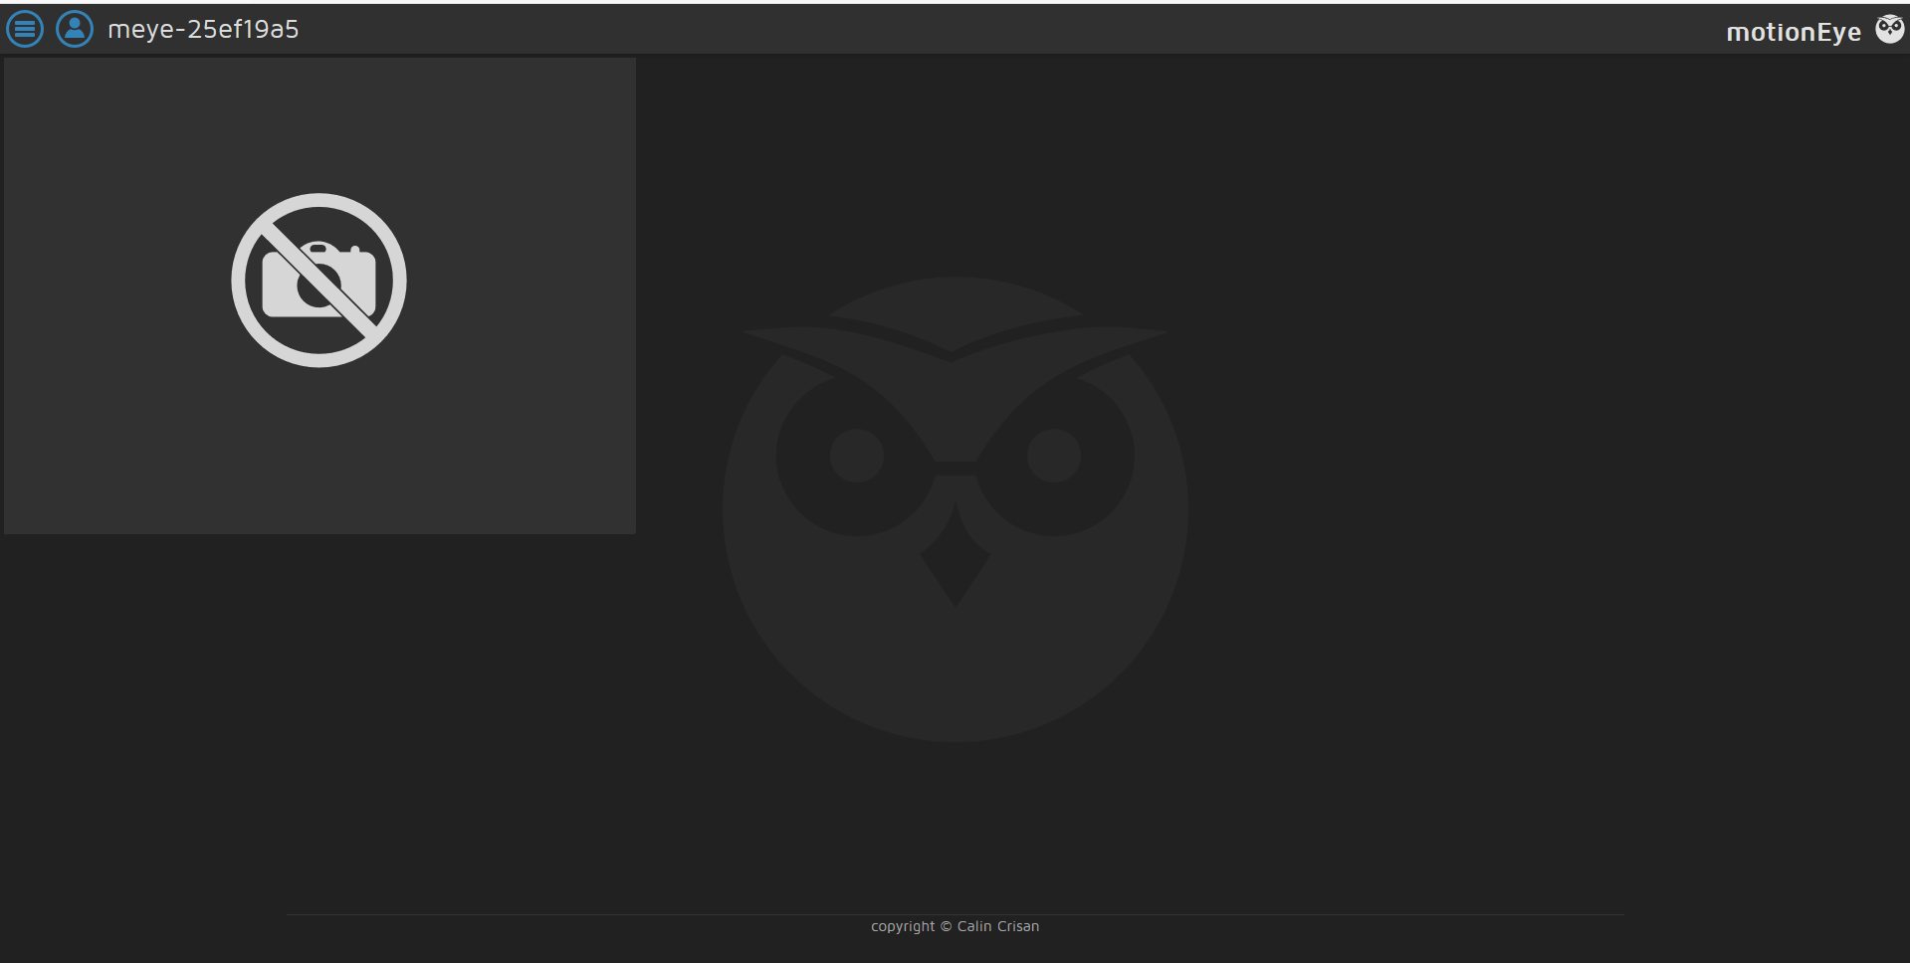Screen dimensions: 1910x963
Task: Select the blue person login icon
Action: (74, 29)
